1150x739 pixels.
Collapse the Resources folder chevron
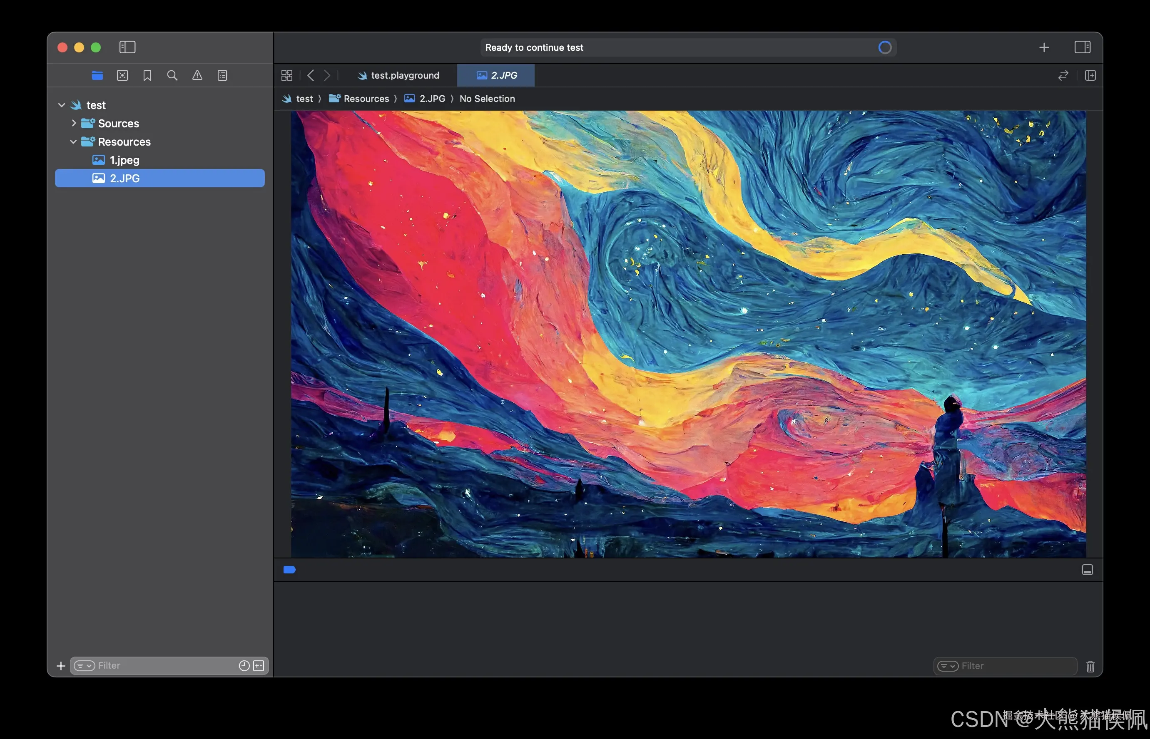(x=73, y=141)
